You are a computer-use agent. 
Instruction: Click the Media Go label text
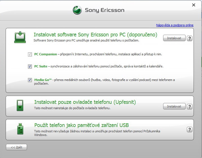(x=43, y=80)
